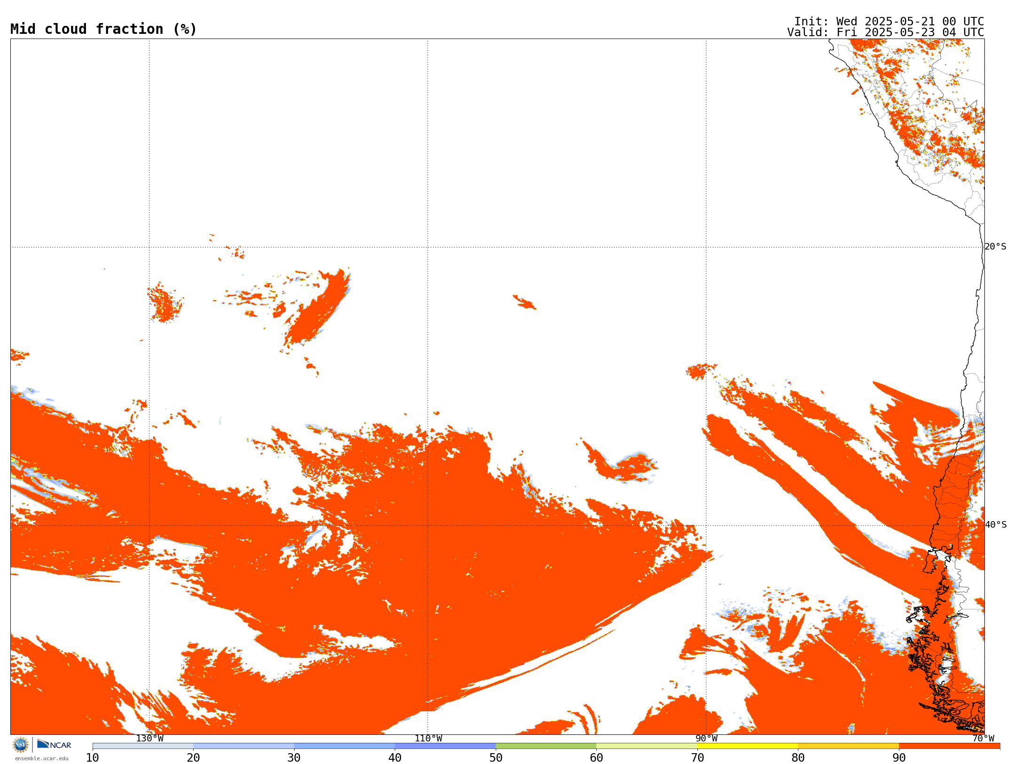Click colorbar tick label 50

tap(496, 758)
